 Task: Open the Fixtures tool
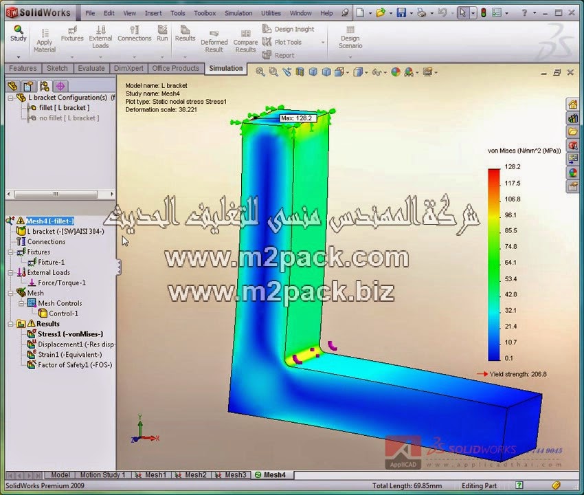72,34
